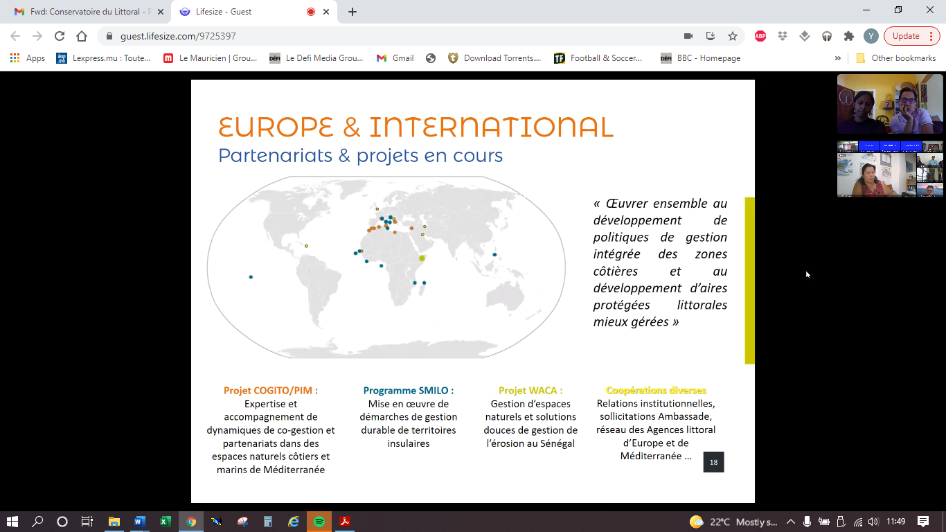This screenshot has width=946, height=532.
Task: Reload the Lifesize page
Action: click(x=60, y=36)
